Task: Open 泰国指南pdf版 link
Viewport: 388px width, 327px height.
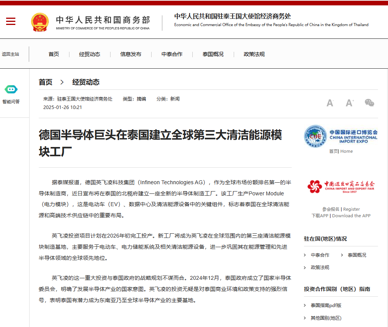Action: [326, 306]
